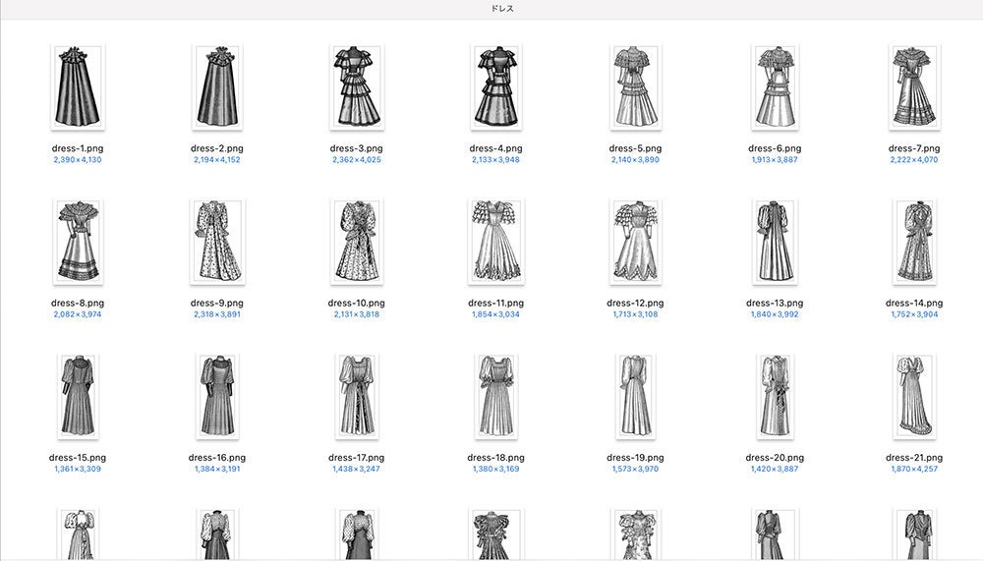Click the dimensions text 1,870×4,257
Viewport: 983px width, 561px height.
(914, 469)
